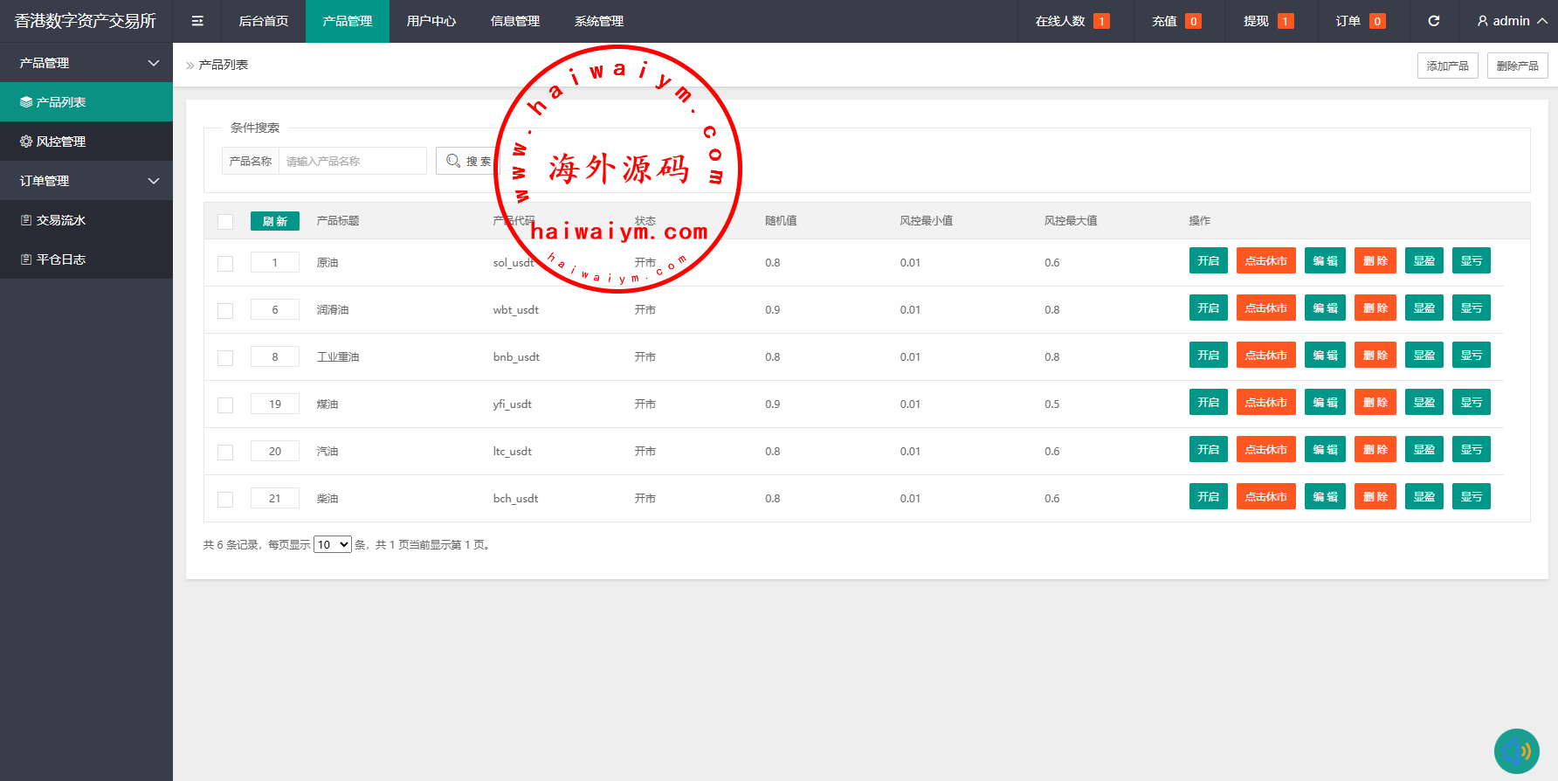Viewport: 1558px width, 781px height.
Task: Switch to the 用户中心 top menu
Action: click(x=431, y=21)
